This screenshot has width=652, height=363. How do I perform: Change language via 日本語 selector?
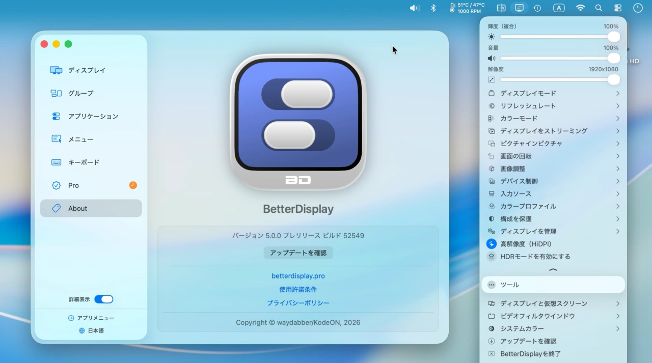pyautogui.click(x=91, y=330)
